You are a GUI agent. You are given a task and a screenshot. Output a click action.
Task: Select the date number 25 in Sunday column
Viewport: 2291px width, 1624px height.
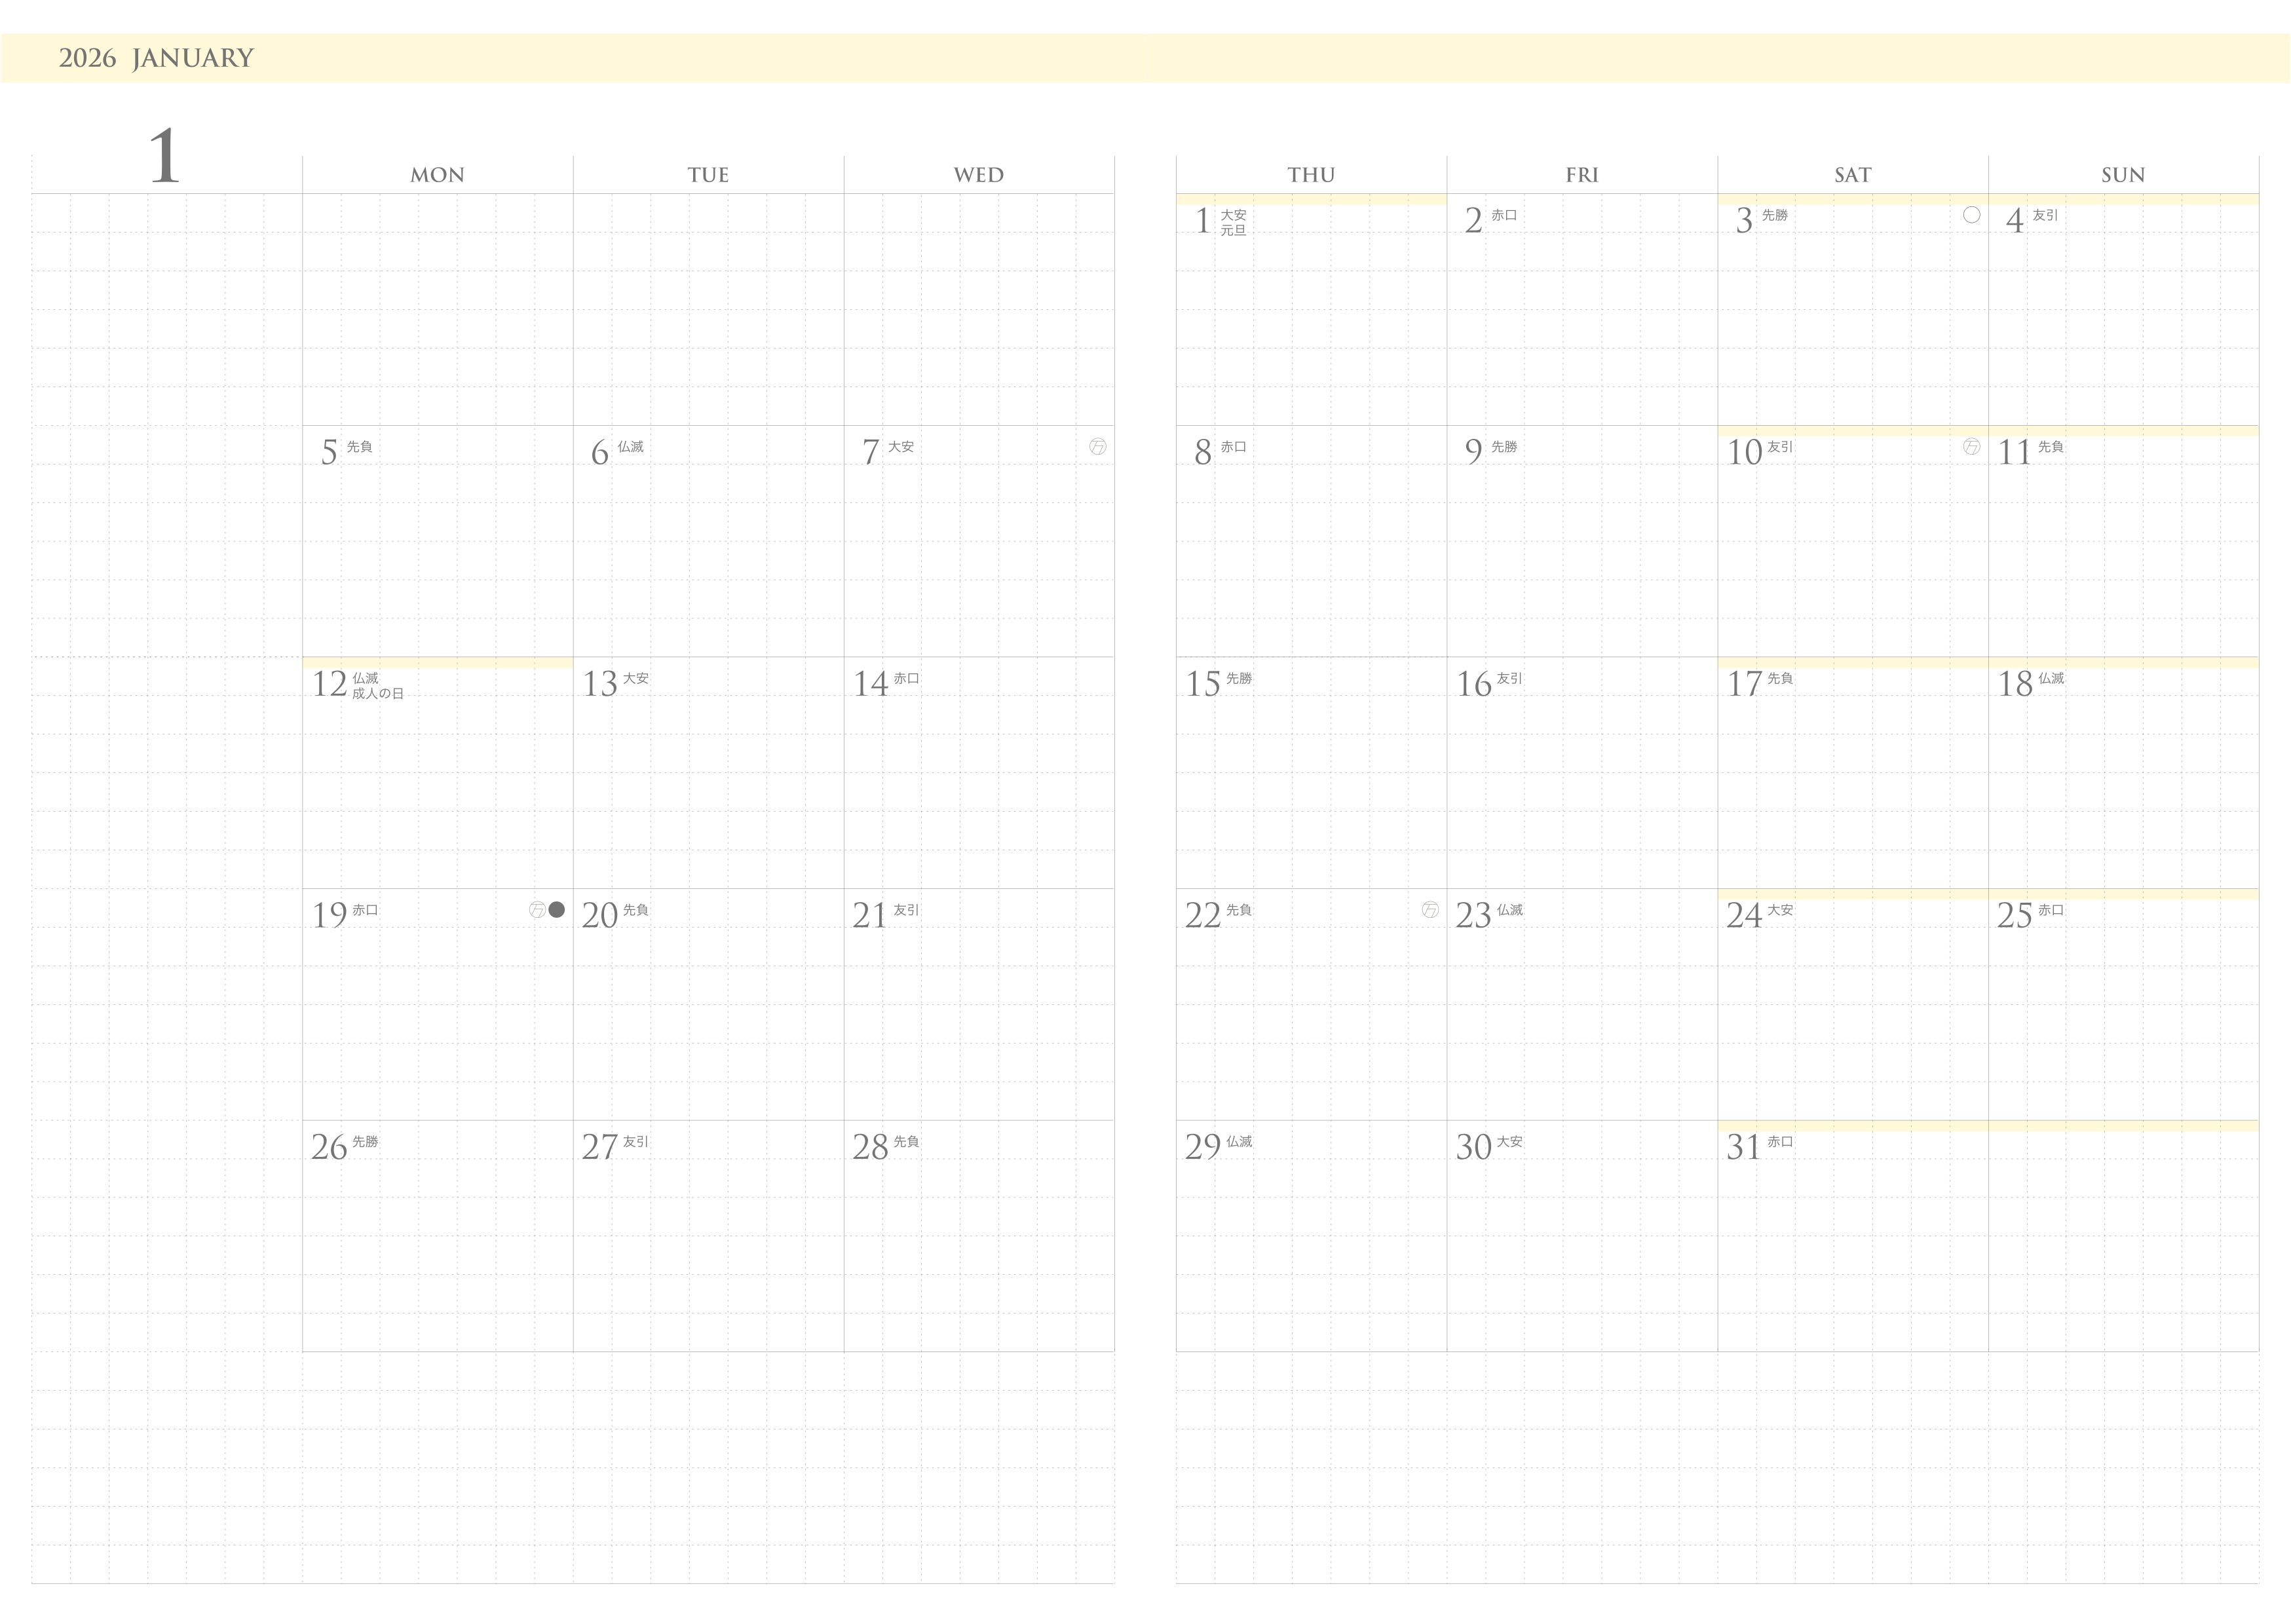click(x=2014, y=916)
